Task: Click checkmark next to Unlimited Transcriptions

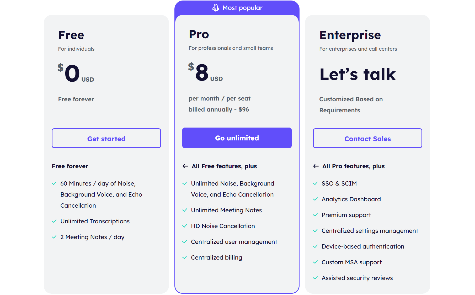Action: [x=54, y=221]
